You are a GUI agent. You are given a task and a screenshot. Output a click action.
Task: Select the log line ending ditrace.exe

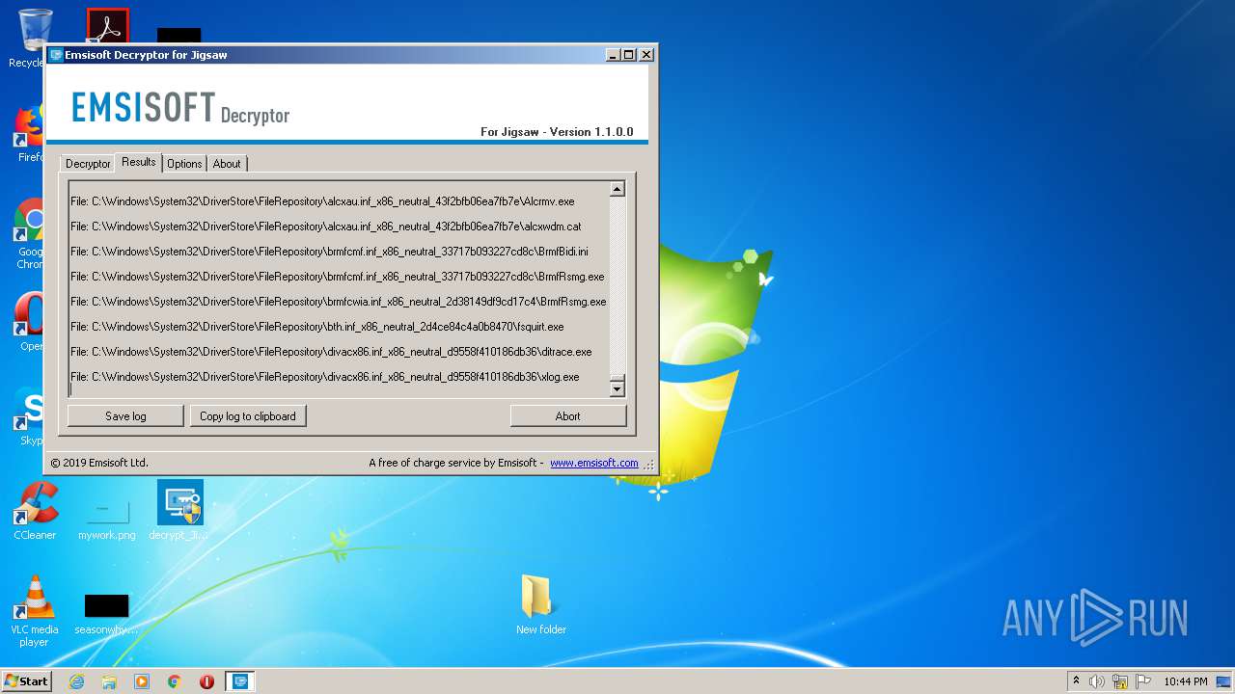click(x=331, y=352)
